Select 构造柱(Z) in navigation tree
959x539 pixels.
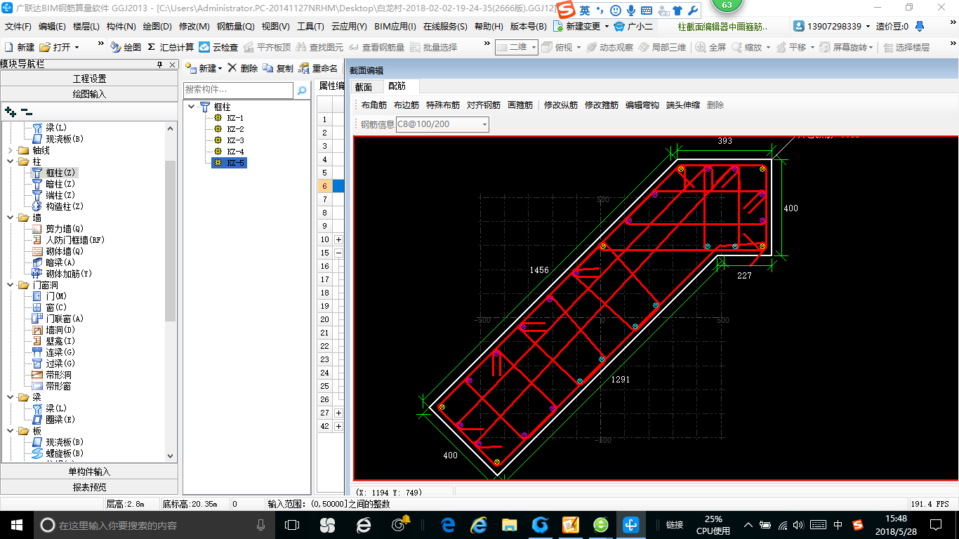(64, 206)
